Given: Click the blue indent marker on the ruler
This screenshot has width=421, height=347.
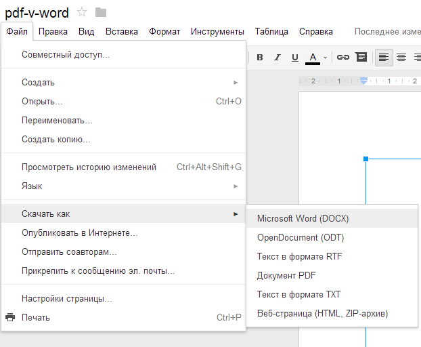Looking at the screenshot, I should coord(363,81).
